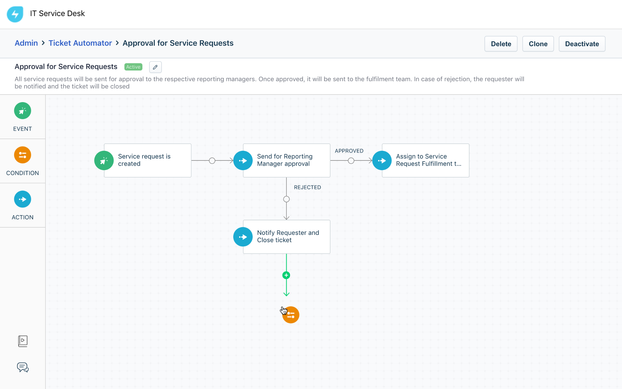Click the event icon inside 'Service request is created'
622x389 pixels.
(x=104, y=160)
